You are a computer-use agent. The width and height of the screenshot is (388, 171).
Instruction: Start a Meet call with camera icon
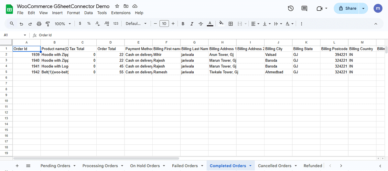(320, 8)
